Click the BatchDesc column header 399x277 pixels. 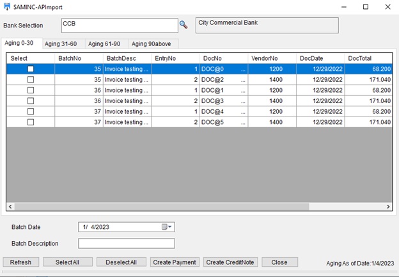point(127,58)
